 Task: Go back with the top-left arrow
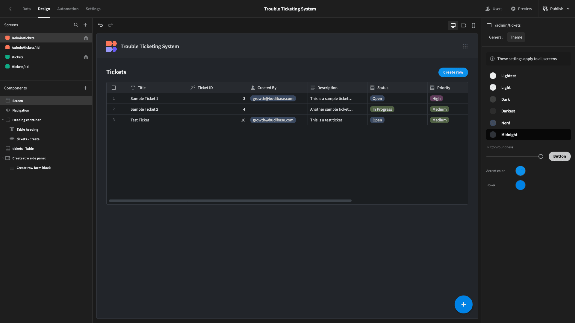click(11, 9)
